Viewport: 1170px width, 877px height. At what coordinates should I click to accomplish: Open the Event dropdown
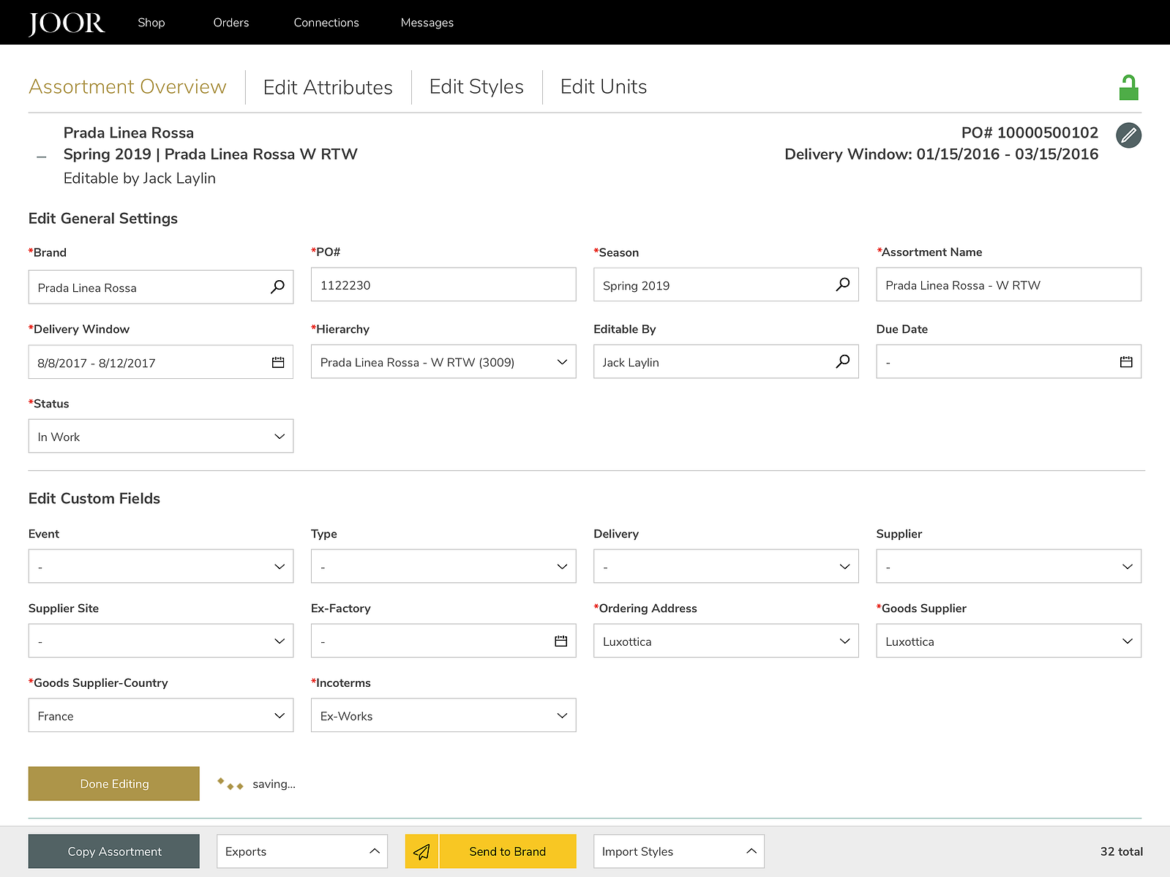161,566
